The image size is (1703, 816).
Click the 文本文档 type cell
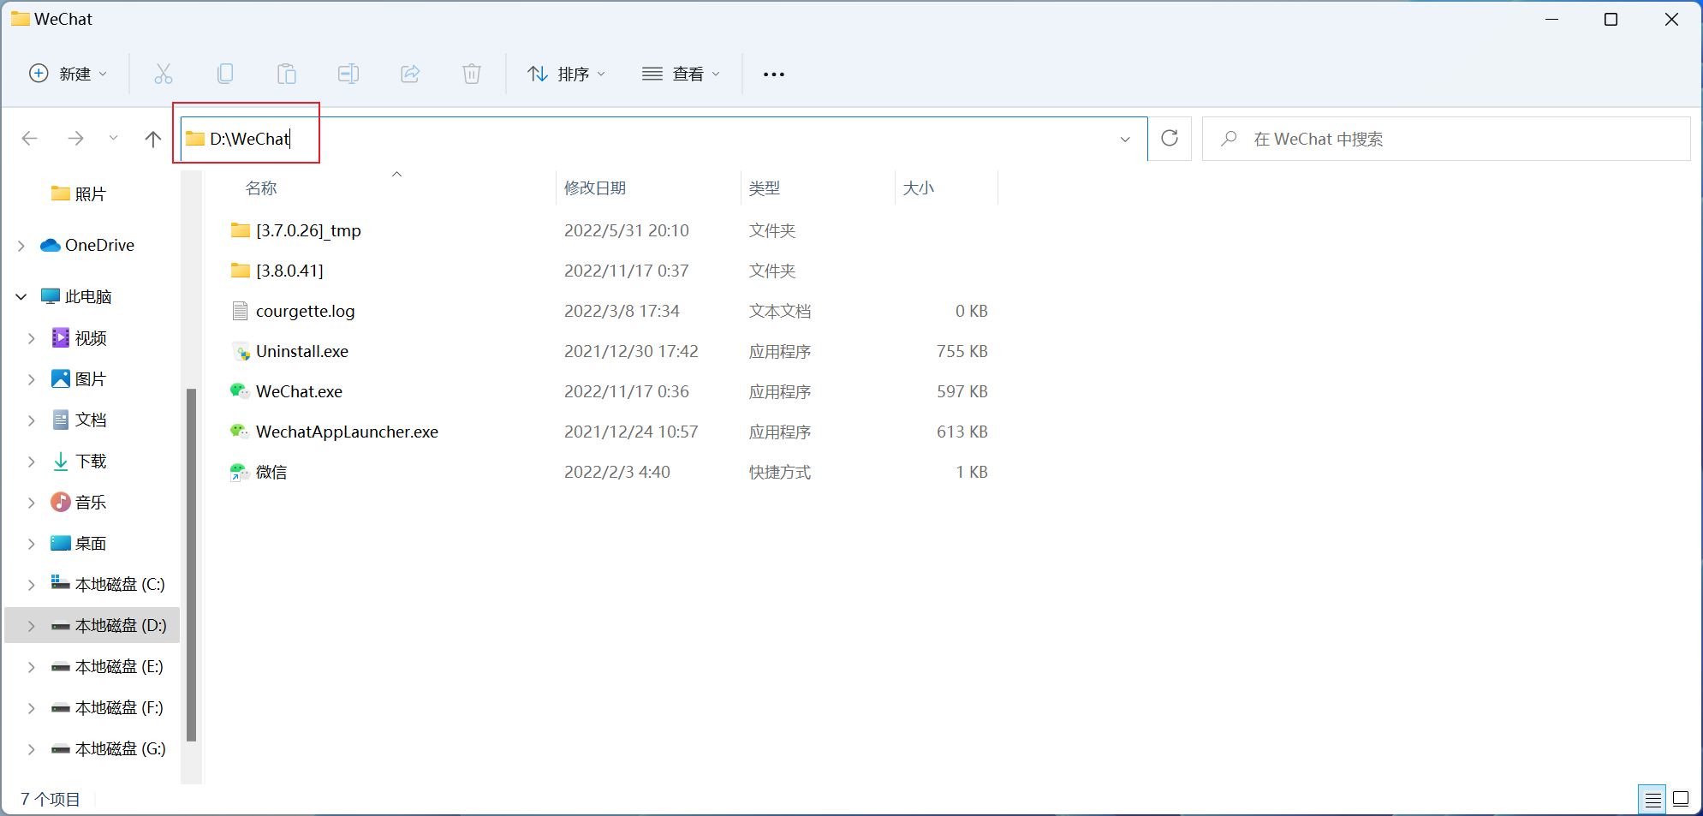(x=780, y=311)
